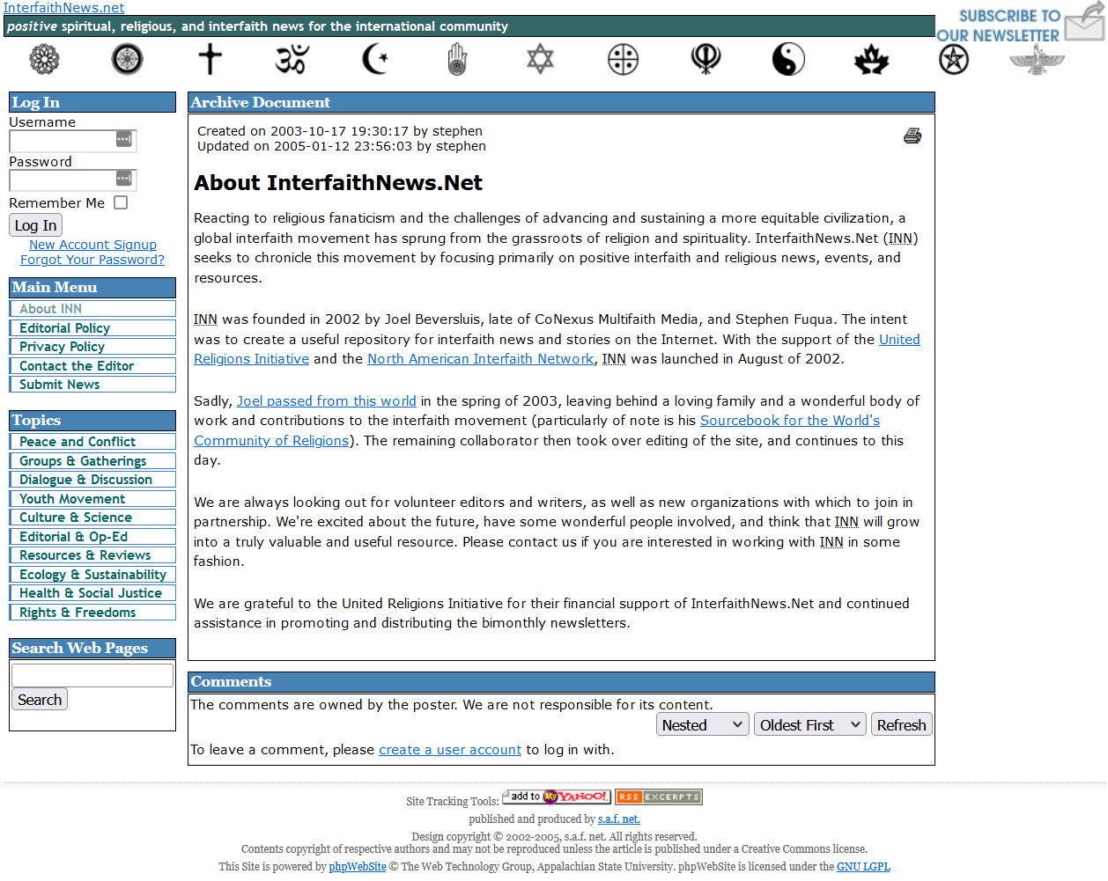Go to Ecology & Sustainability topic

click(x=92, y=575)
